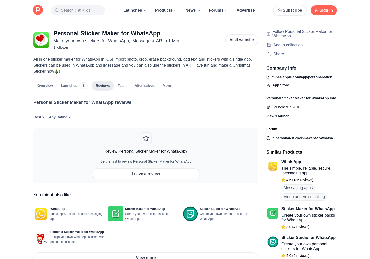The width and height of the screenshot is (370, 259).
Task: Click the Leave a review button
Action: point(146,174)
